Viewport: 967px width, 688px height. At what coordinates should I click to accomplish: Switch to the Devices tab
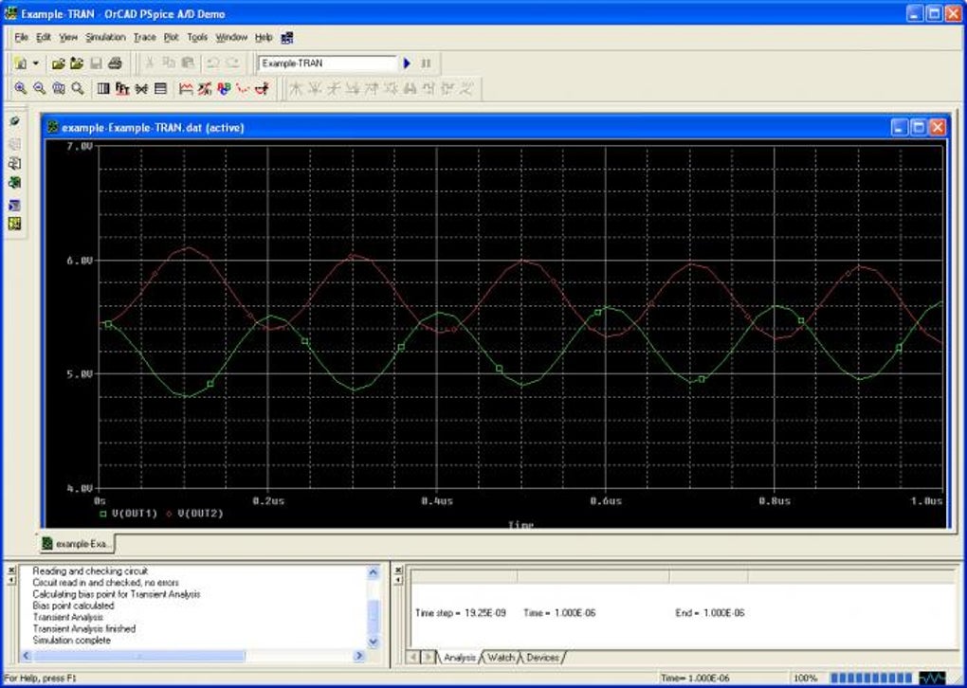542,657
